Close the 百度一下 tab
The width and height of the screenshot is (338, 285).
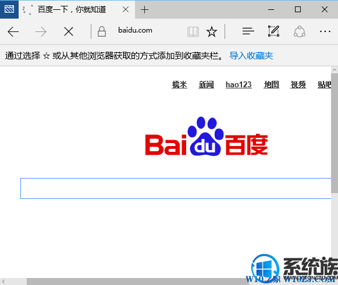(126, 9)
